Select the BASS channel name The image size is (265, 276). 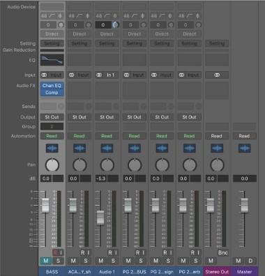[52, 272]
